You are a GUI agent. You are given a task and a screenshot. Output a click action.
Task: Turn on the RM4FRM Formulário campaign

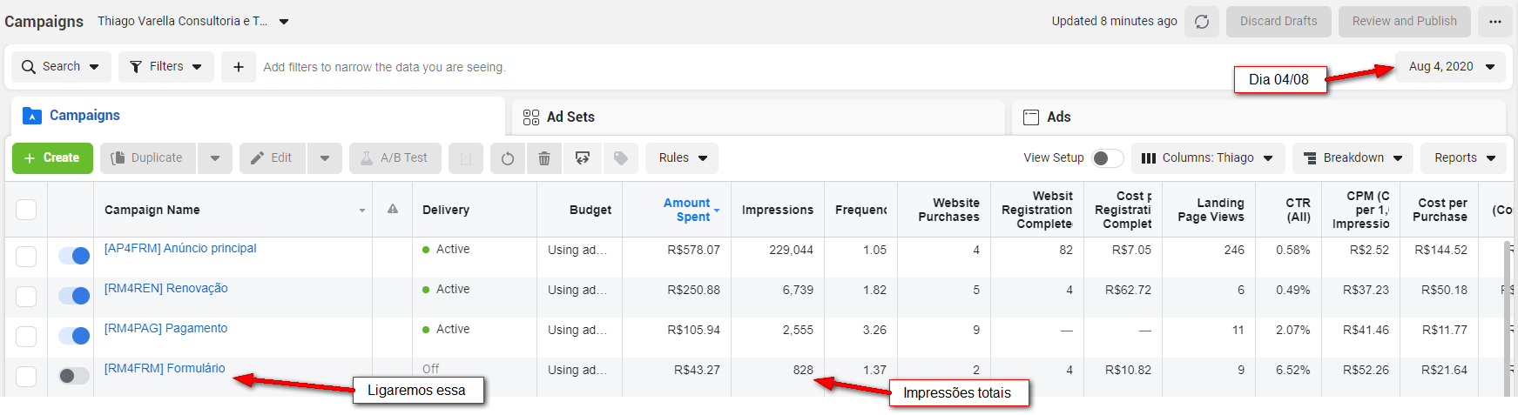tap(74, 376)
